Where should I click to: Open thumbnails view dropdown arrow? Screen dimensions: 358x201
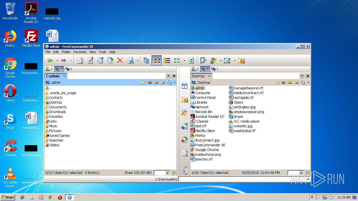point(184,61)
